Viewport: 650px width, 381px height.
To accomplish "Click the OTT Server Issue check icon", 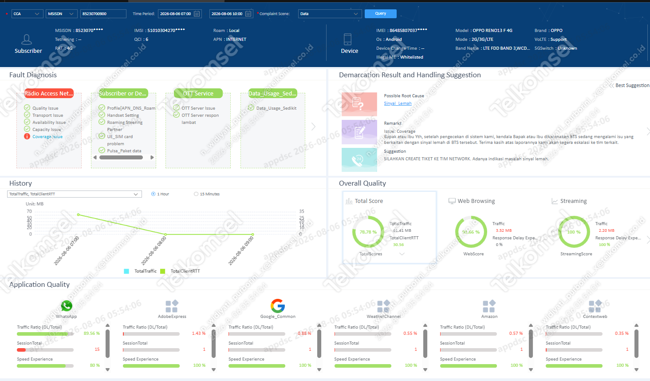I will click(176, 108).
